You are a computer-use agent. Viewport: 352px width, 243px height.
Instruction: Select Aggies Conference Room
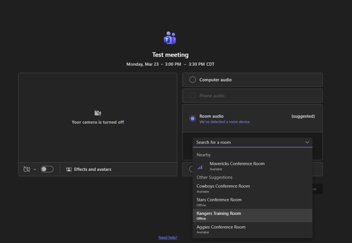coord(221,229)
